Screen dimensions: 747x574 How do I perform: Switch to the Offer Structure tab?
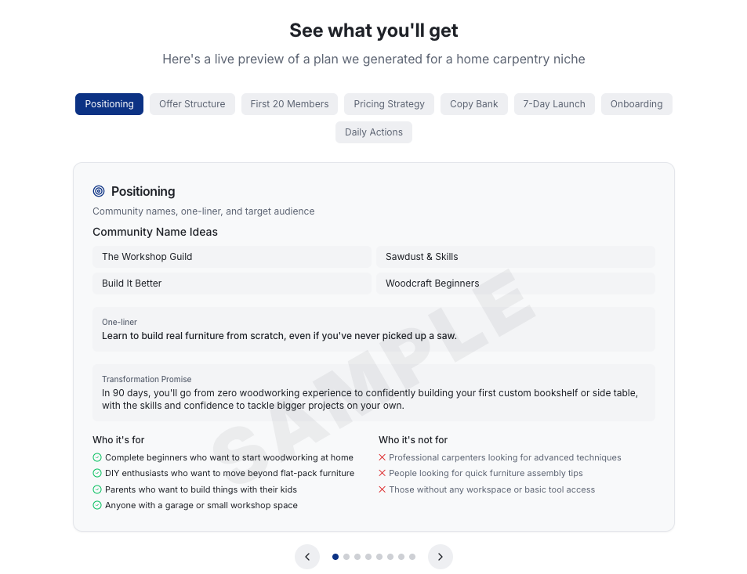point(192,104)
